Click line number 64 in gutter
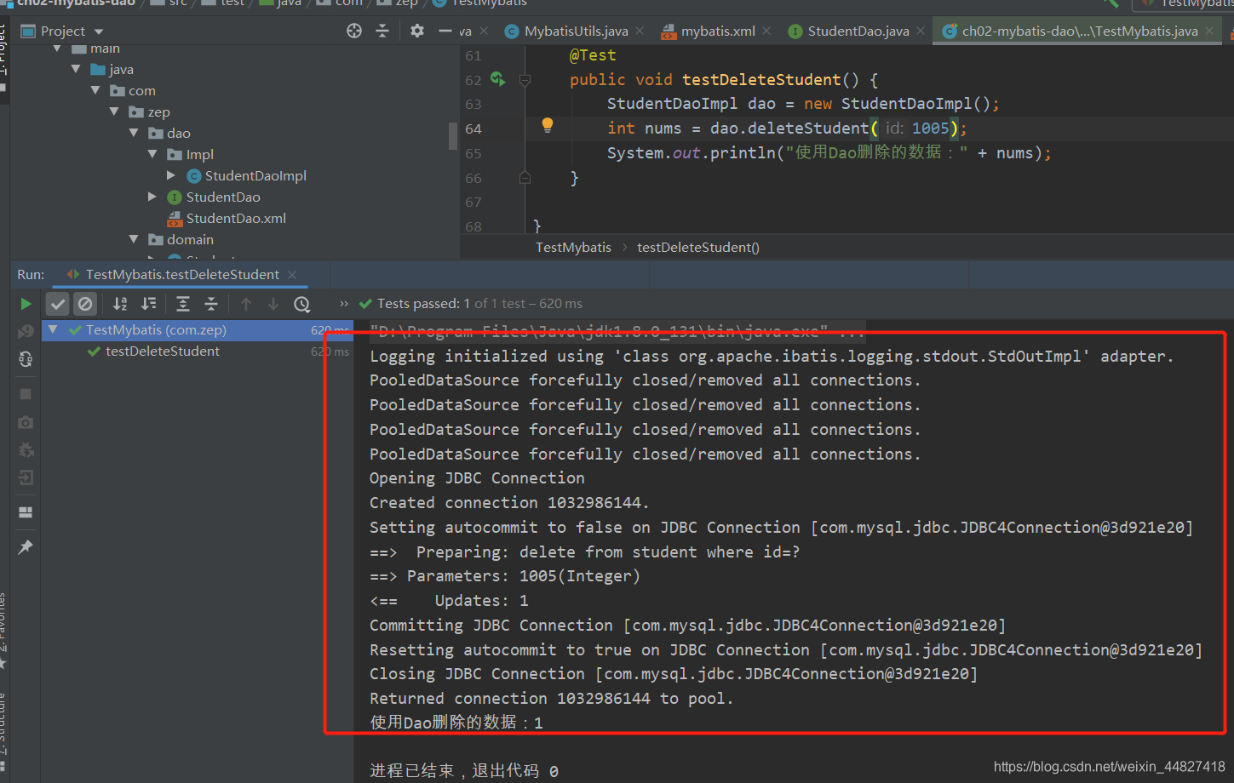Screen dimensions: 1234x783 pyautogui.click(x=474, y=129)
